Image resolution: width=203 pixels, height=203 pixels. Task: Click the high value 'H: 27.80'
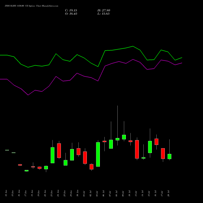(104, 11)
